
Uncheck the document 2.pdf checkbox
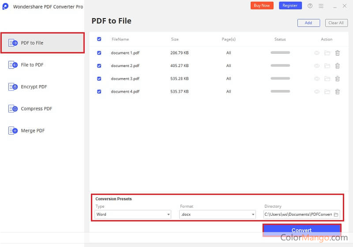pos(99,66)
